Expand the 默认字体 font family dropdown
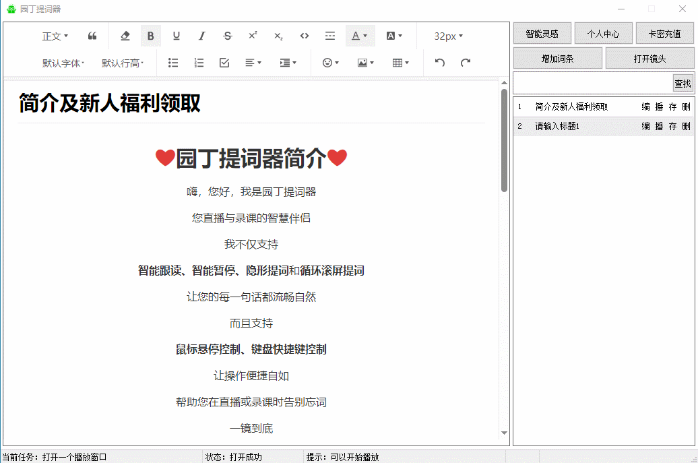Screen dimensions: 698x463 [63, 63]
